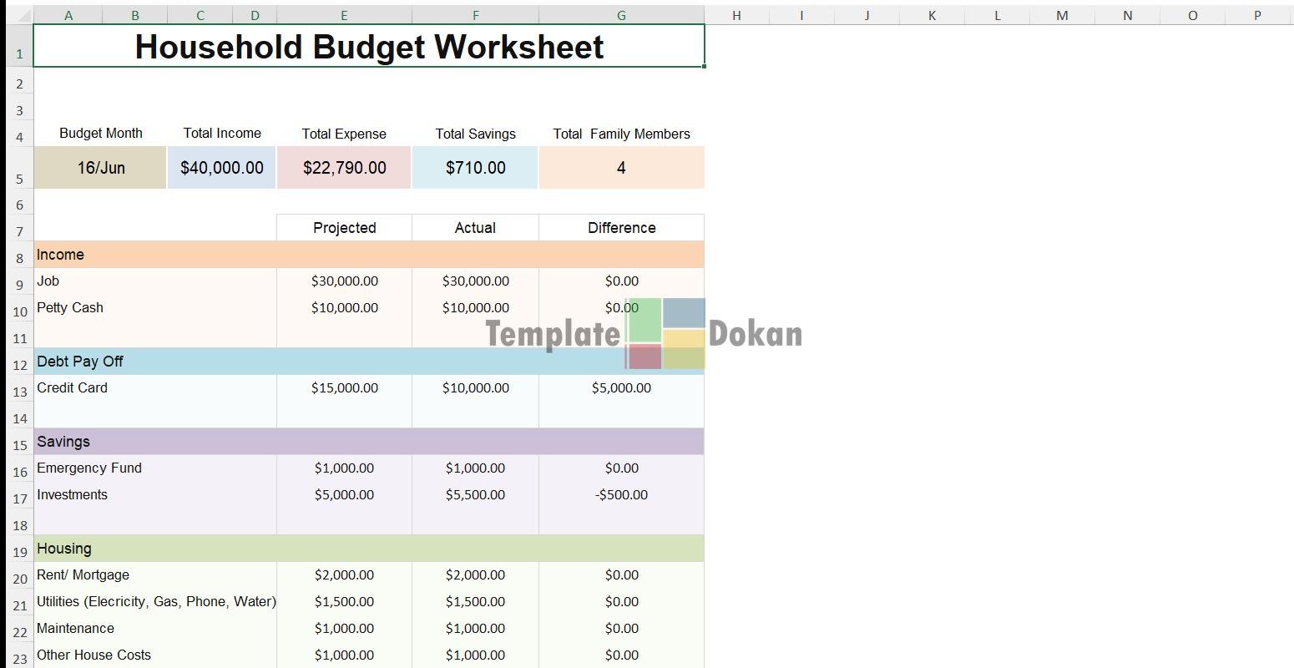Click the row 2 header
1294x668 pixels.
tap(20, 83)
